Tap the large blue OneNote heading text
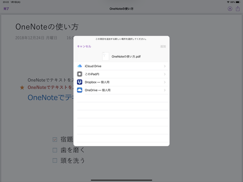Screen dimensions: 243x182 coord(51,98)
